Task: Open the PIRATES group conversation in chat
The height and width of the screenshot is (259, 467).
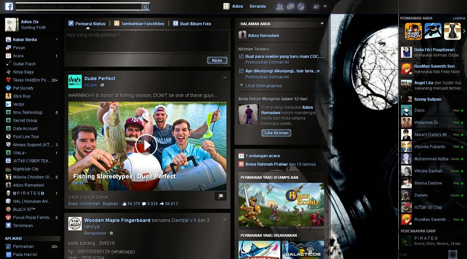Action: (x=432, y=241)
